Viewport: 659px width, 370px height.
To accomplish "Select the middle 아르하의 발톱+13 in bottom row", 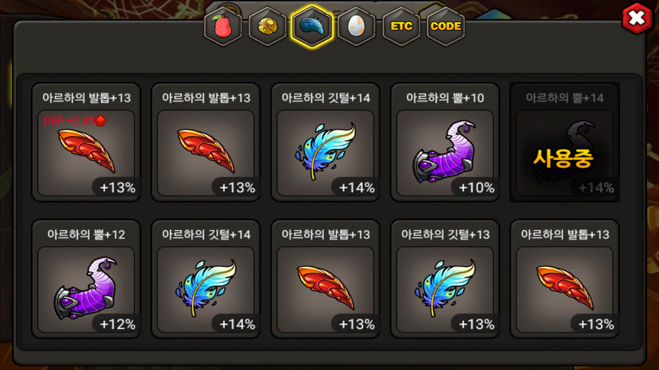I will pyautogui.click(x=325, y=279).
